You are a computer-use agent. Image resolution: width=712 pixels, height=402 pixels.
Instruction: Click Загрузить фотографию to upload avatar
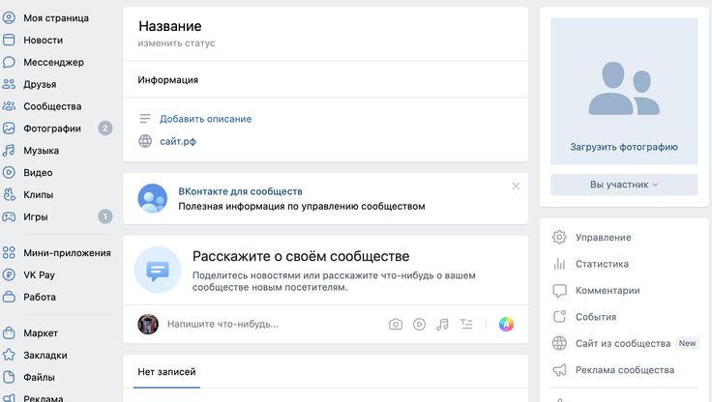pyautogui.click(x=624, y=147)
